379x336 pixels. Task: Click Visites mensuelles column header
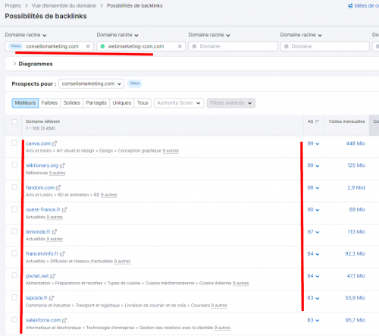point(346,121)
